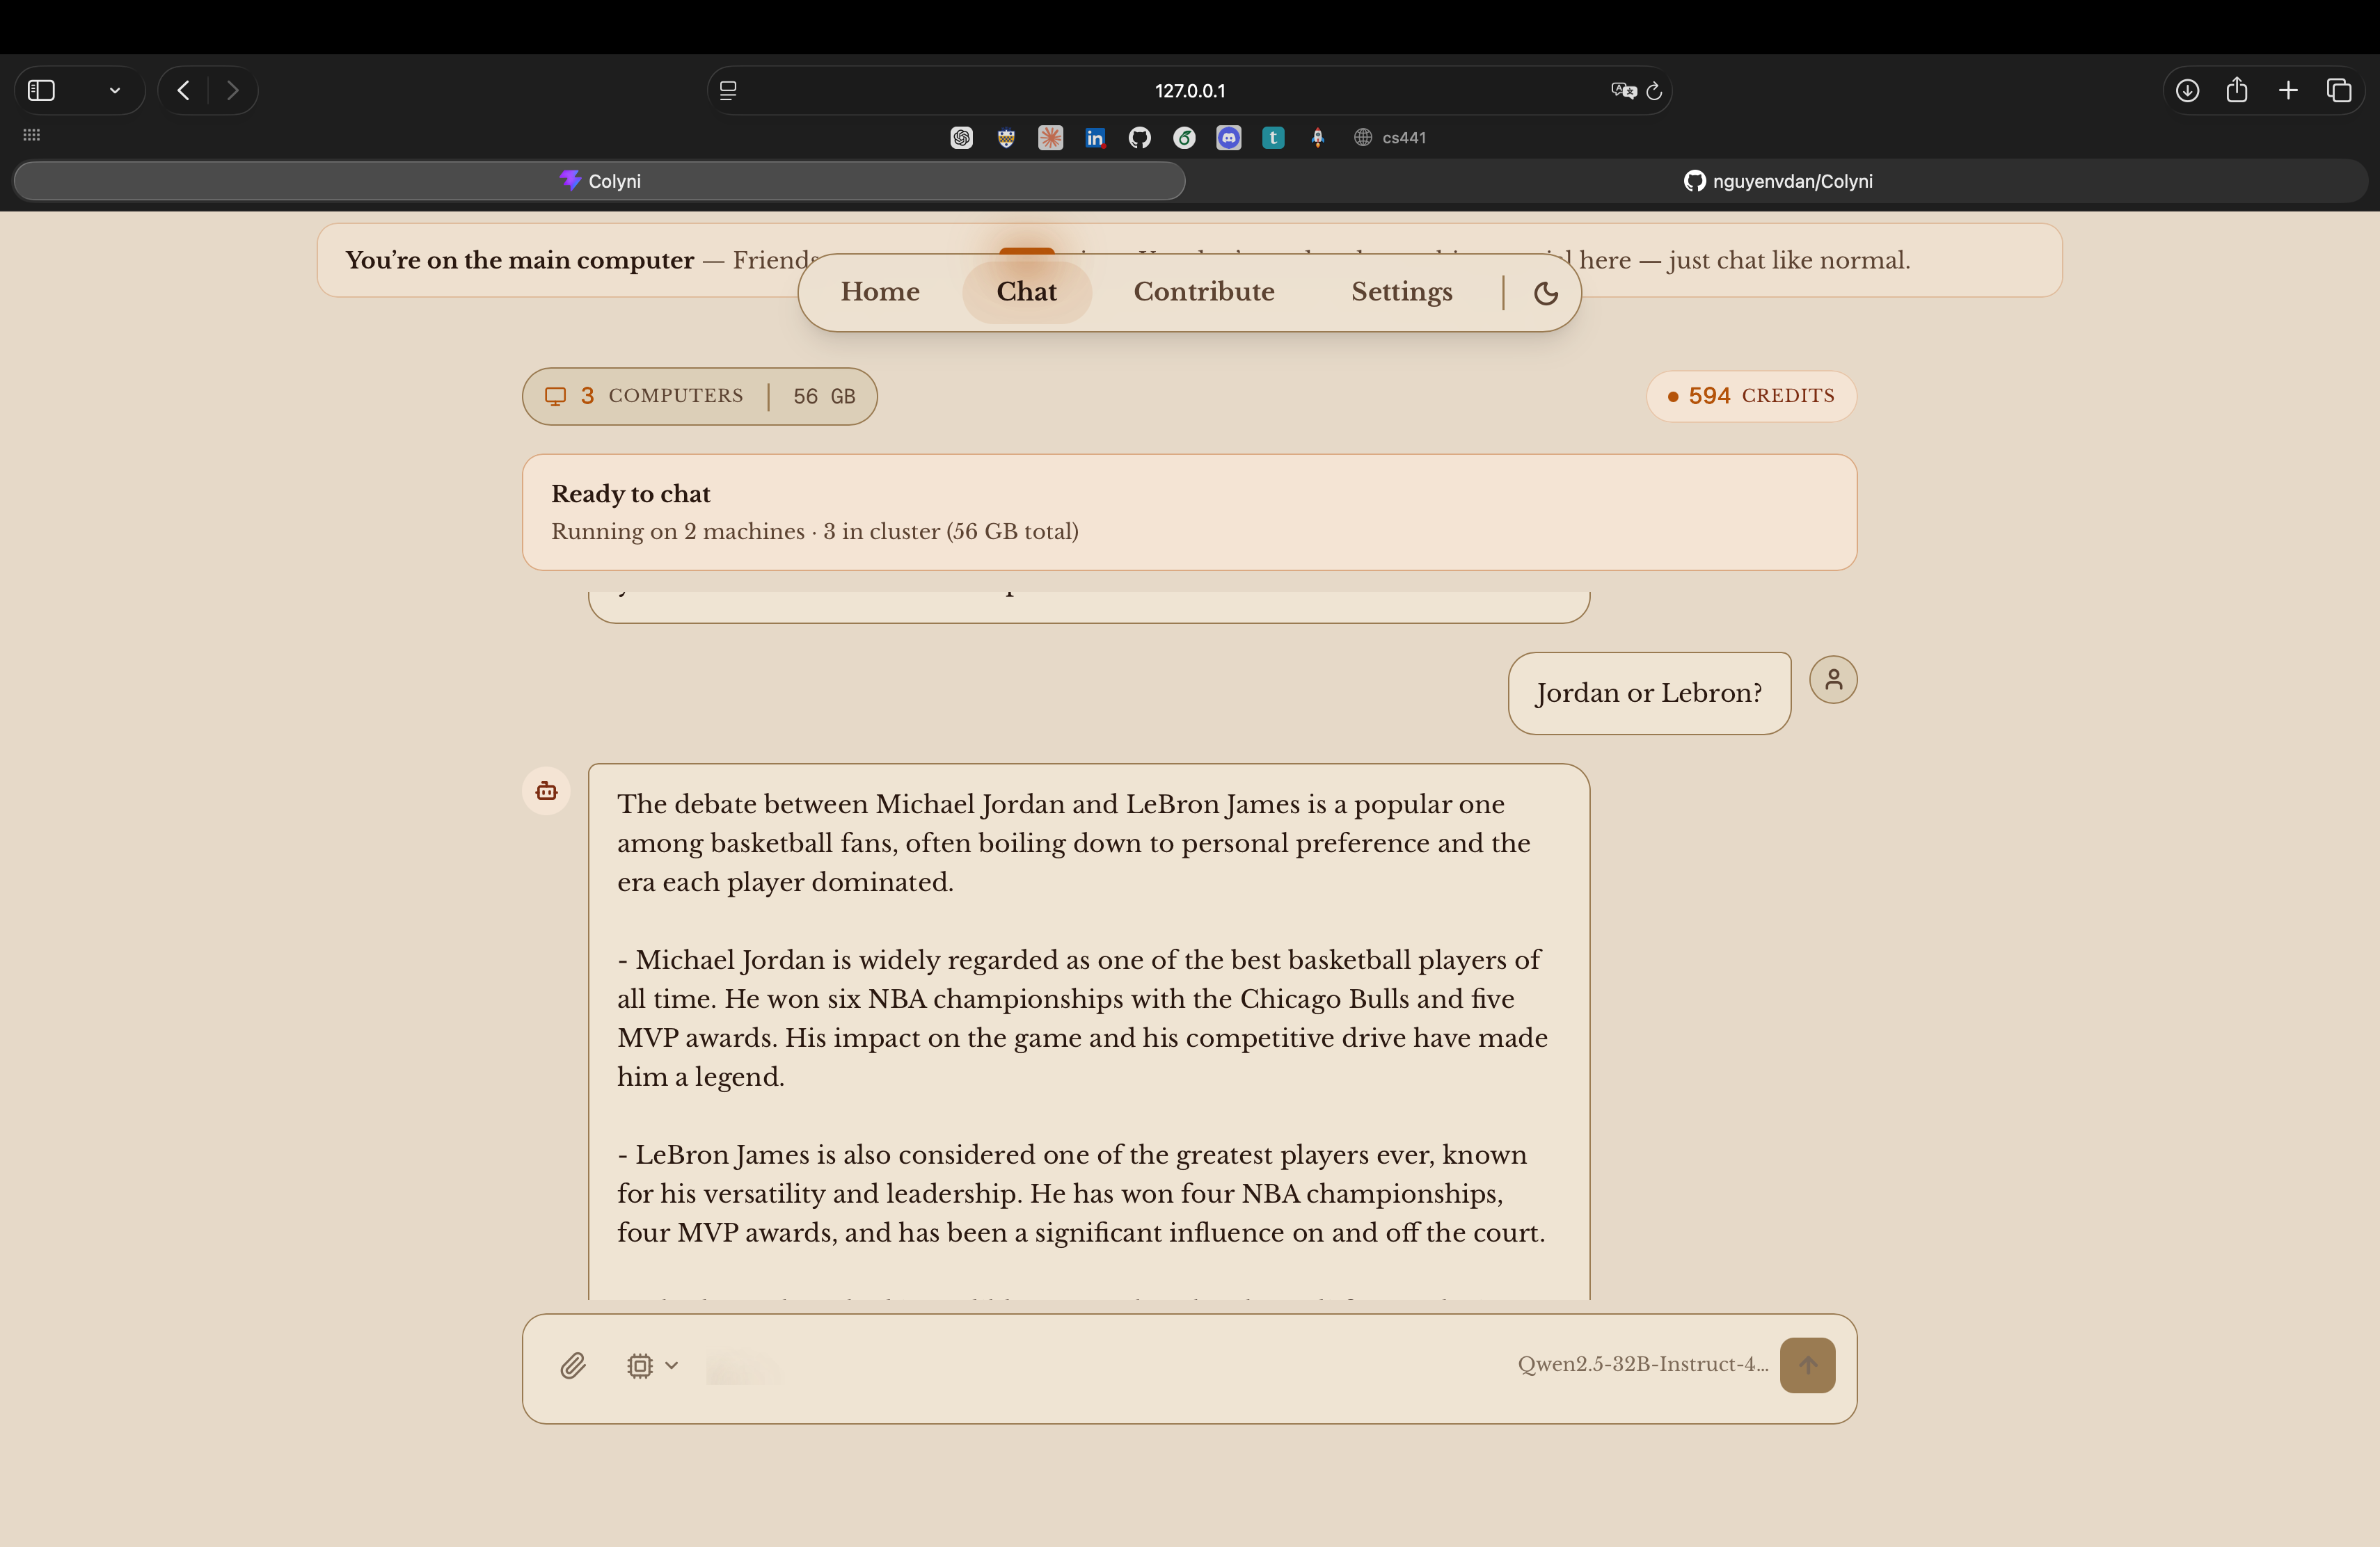The height and width of the screenshot is (1547, 2380).
Task: Open the Qwen2.5-32B-Instruct model selector
Action: click(1642, 1364)
